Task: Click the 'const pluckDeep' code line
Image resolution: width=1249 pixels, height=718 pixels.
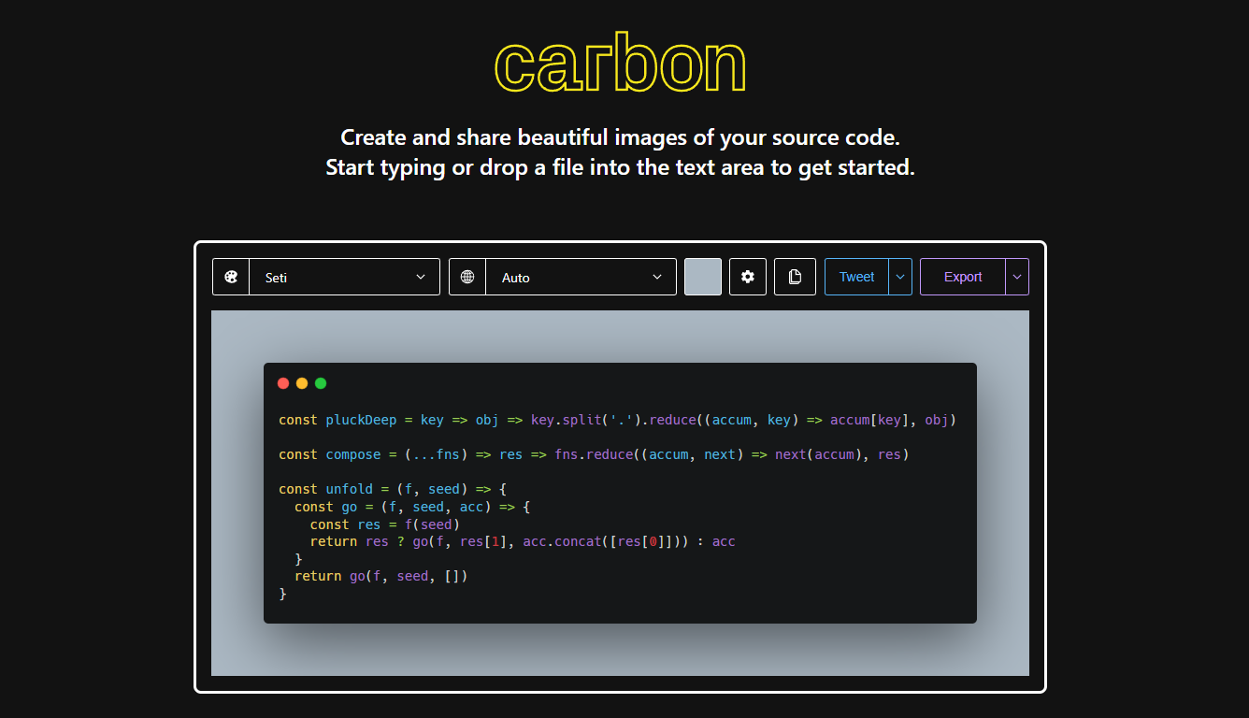Action: pos(617,420)
